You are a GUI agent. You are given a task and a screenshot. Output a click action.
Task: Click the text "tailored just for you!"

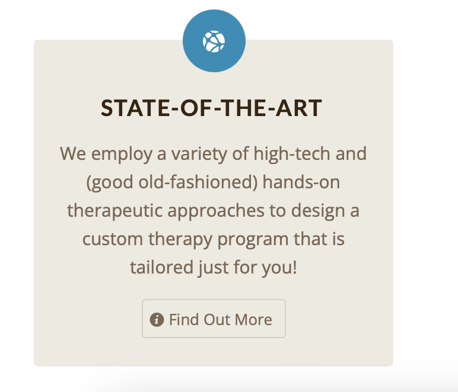(213, 268)
